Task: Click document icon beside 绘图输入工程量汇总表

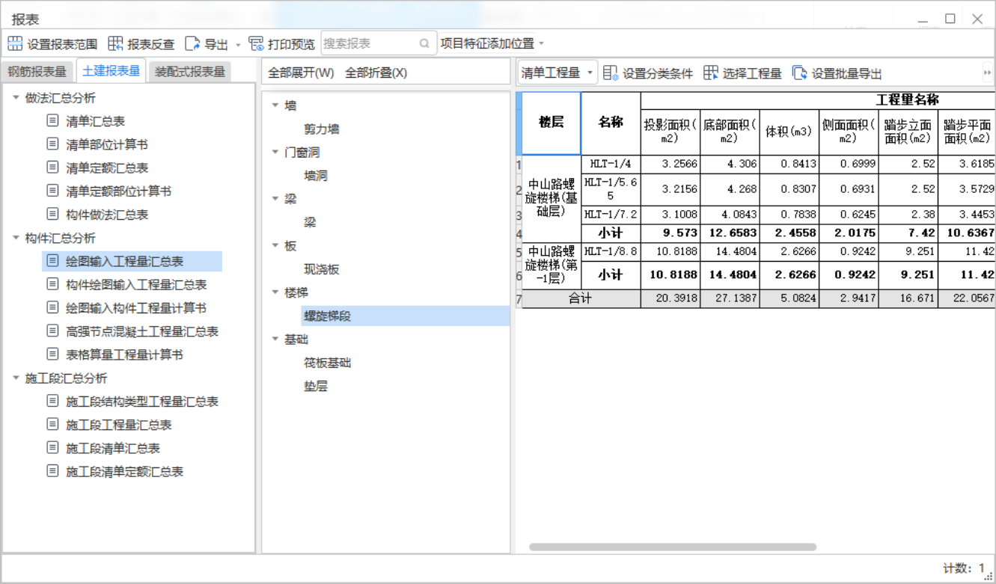Action: [52, 261]
